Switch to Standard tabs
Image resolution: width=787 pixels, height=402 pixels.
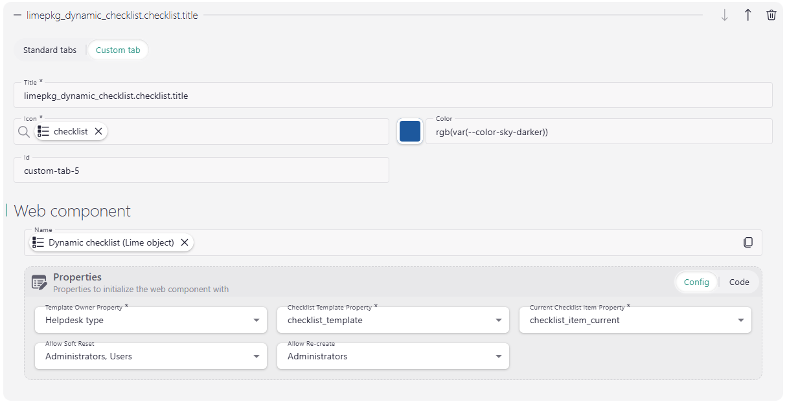(x=50, y=50)
